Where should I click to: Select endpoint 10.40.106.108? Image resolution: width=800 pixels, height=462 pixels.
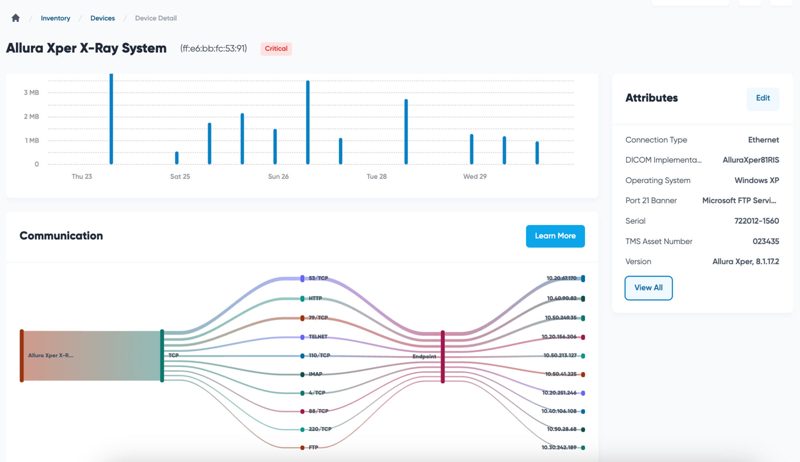[x=583, y=411]
